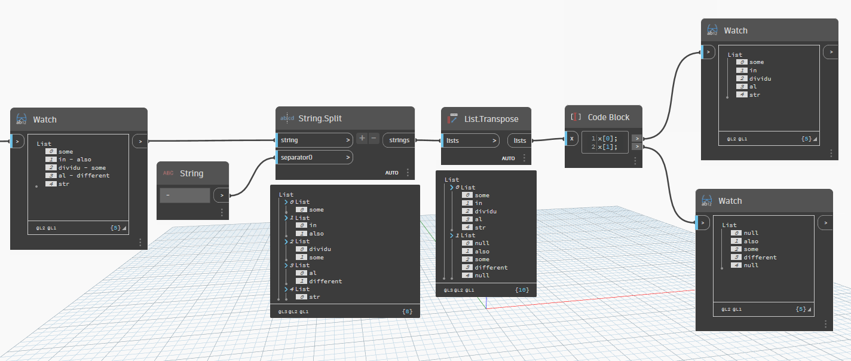Click 'different' item in bottom-right Watch

760,257
